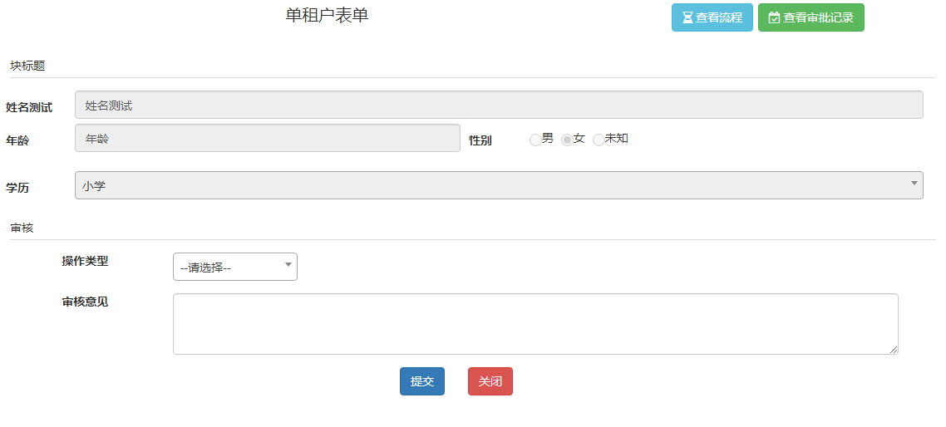The width and height of the screenshot is (946, 427).
Task: Open the 学历 dropdown showing 小学
Action: [x=499, y=186]
